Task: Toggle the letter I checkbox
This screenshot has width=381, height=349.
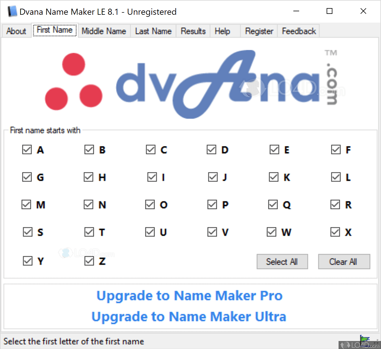Action: 152,177
